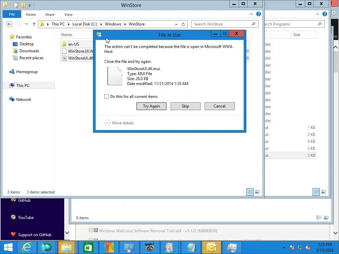Image resolution: width=339 pixels, height=254 pixels.
Task: Click the network tray icon
Action: click(x=300, y=247)
